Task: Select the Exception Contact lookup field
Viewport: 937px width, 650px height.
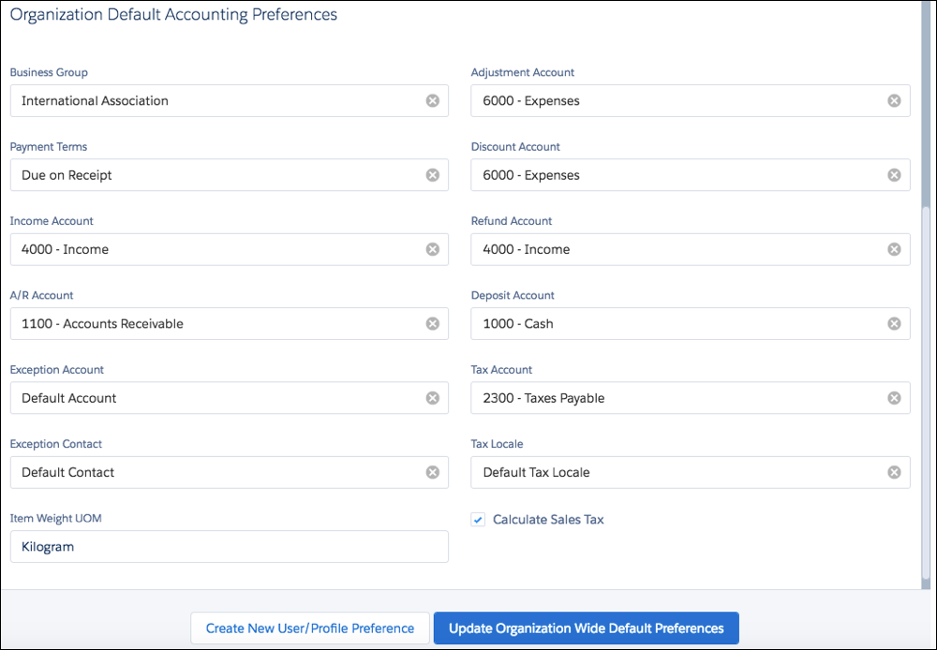Action: pyautogui.click(x=230, y=473)
